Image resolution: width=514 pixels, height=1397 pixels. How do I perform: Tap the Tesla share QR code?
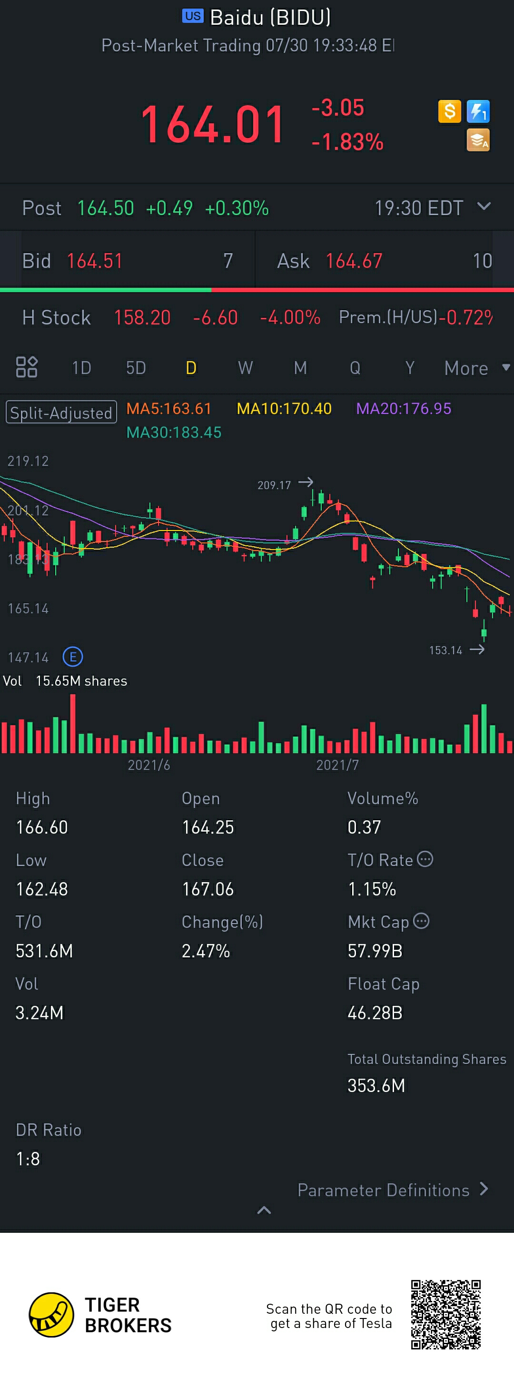click(445, 1315)
